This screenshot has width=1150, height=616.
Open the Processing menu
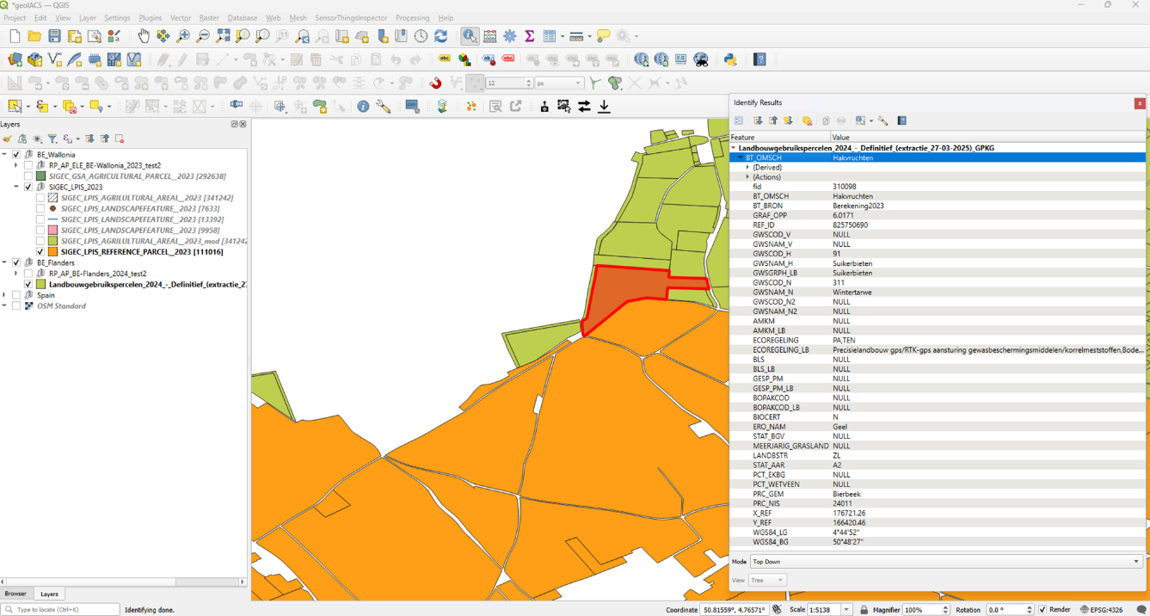point(412,18)
